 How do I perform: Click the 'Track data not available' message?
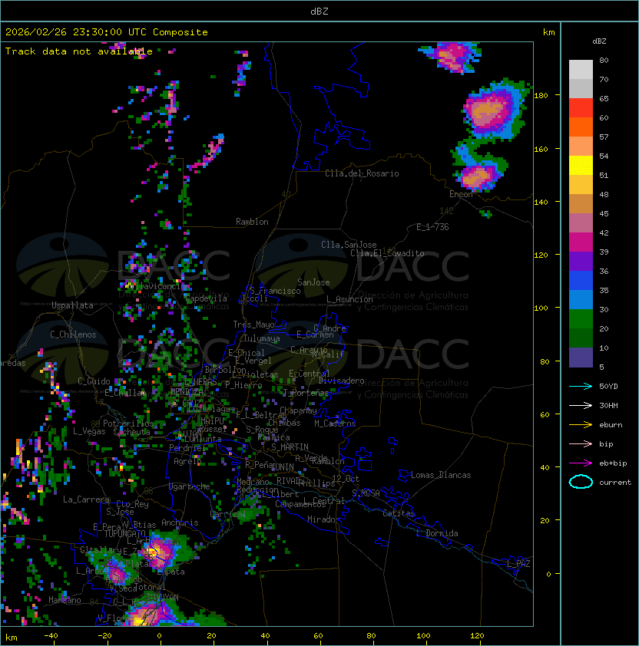tap(79, 51)
